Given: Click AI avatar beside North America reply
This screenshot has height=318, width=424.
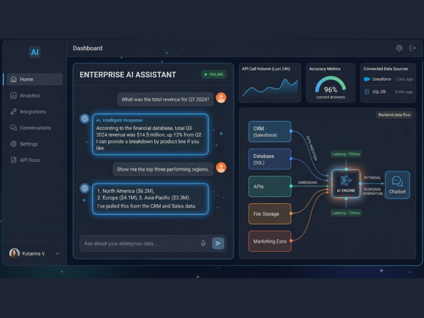Looking at the screenshot, I should click(x=85, y=188).
